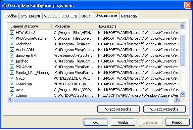This screenshot has height=130, width=193.
Task: Disable the AdobeARM startup checkbox
Action: click(12, 49)
